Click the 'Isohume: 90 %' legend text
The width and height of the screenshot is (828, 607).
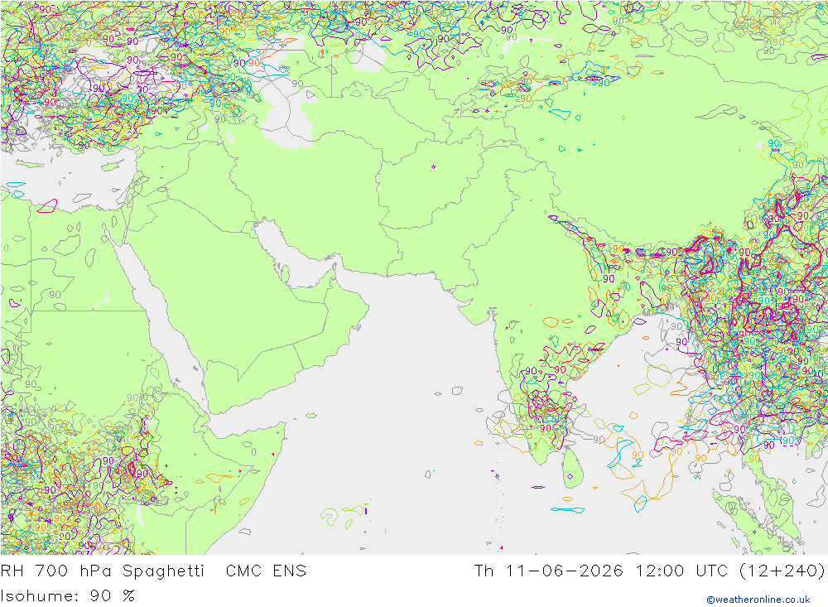[x=68, y=596]
